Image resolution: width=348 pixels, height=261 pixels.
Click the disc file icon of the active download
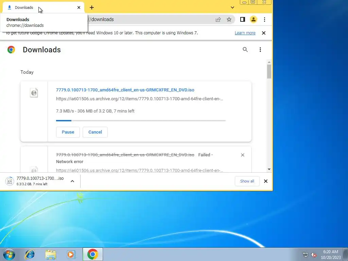point(34,92)
